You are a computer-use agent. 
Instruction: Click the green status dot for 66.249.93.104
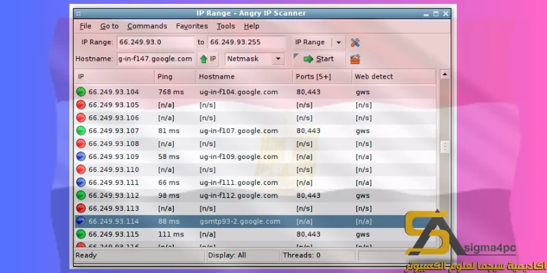[81, 92]
